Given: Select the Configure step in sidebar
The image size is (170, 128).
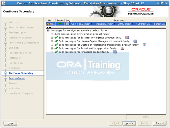Looking at the screenshot, I should click(14, 68).
